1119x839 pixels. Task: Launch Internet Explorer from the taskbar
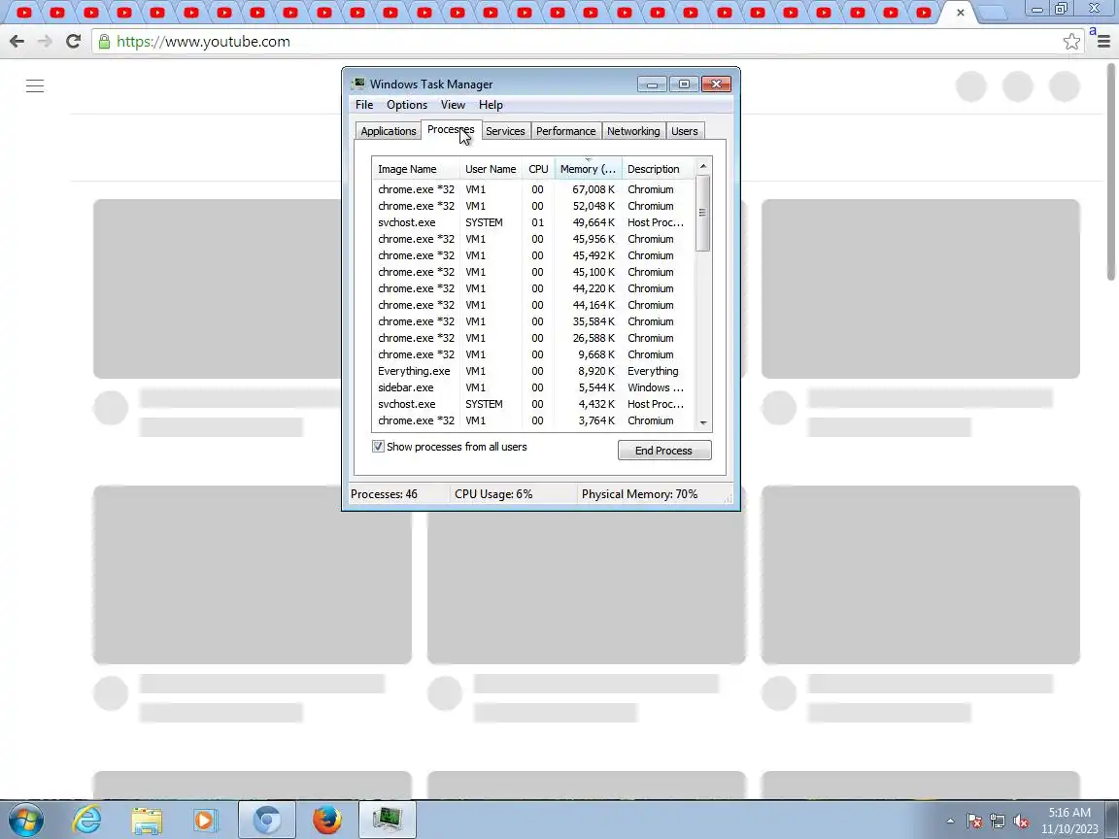[87, 821]
